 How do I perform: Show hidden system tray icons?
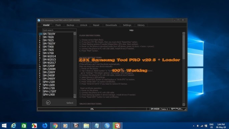tap(194, 126)
